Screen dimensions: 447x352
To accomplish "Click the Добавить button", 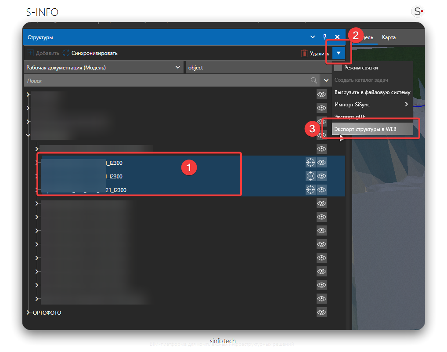I will click(x=43, y=53).
